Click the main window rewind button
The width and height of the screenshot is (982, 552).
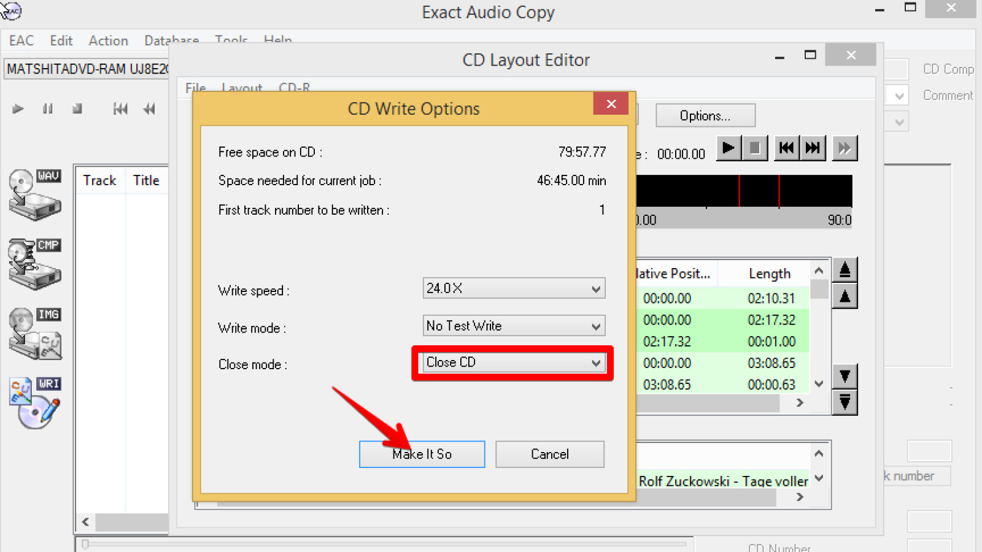tap(149, 109)
